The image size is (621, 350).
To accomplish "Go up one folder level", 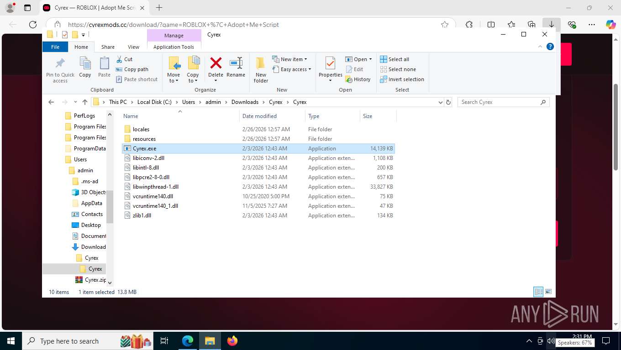I will (x=85, y=102).
